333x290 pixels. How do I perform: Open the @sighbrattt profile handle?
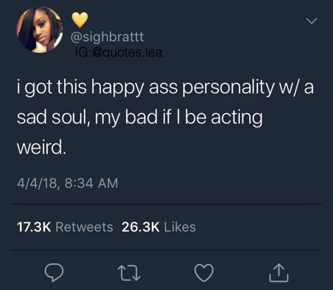[107, 37]
